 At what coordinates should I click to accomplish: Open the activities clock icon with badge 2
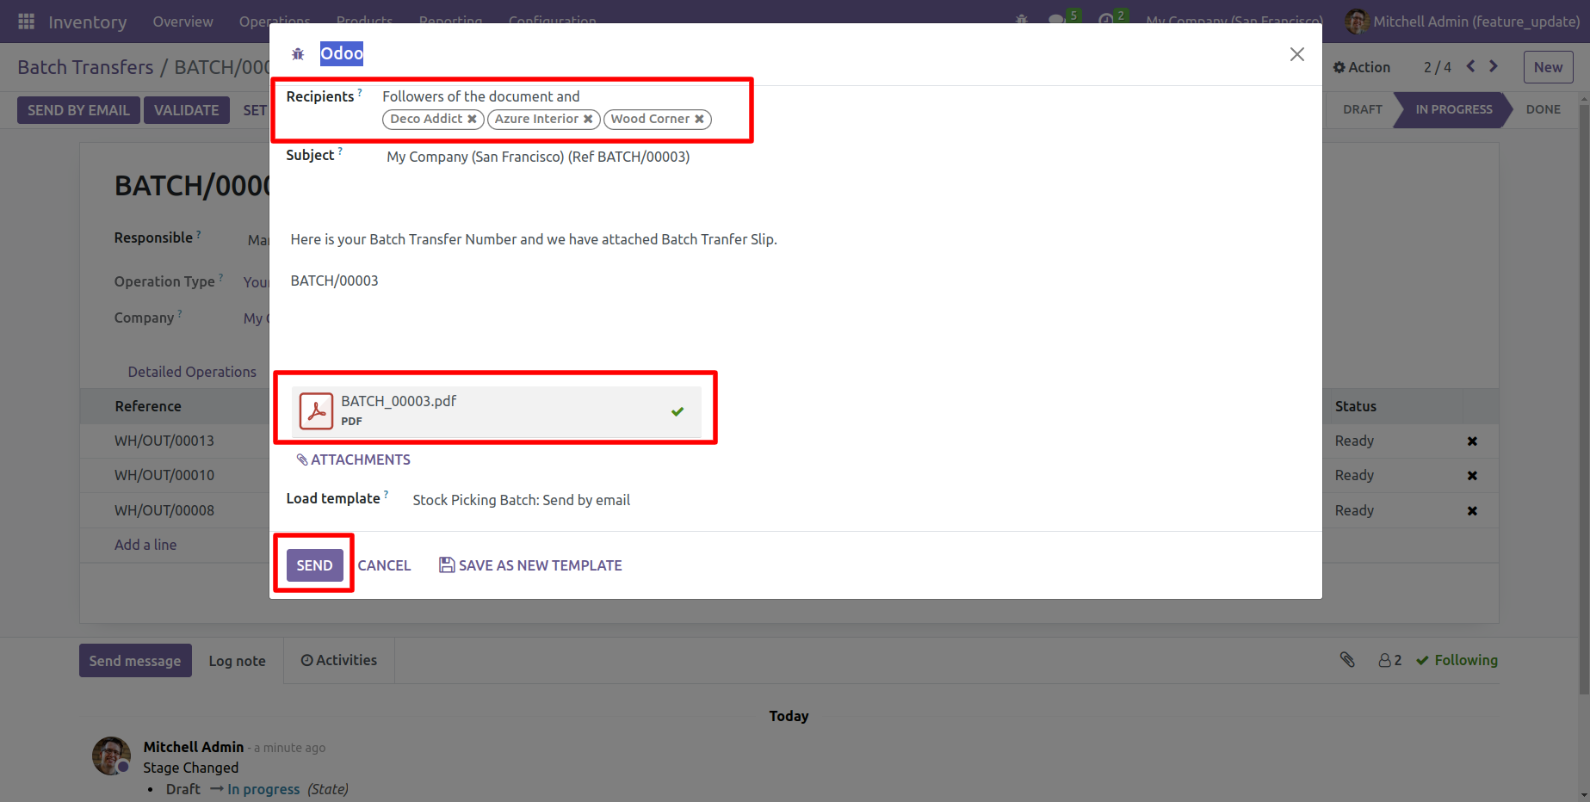[x=1106, y=20]
